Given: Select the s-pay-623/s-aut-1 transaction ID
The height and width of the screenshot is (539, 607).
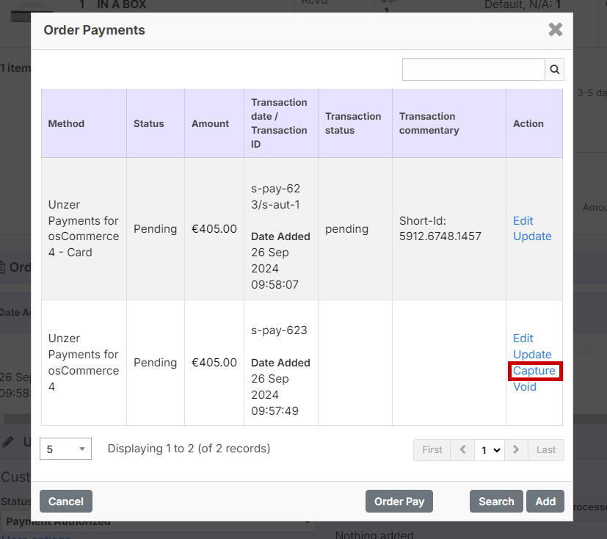Looking at the screenshot, I should tap(276, 197).
